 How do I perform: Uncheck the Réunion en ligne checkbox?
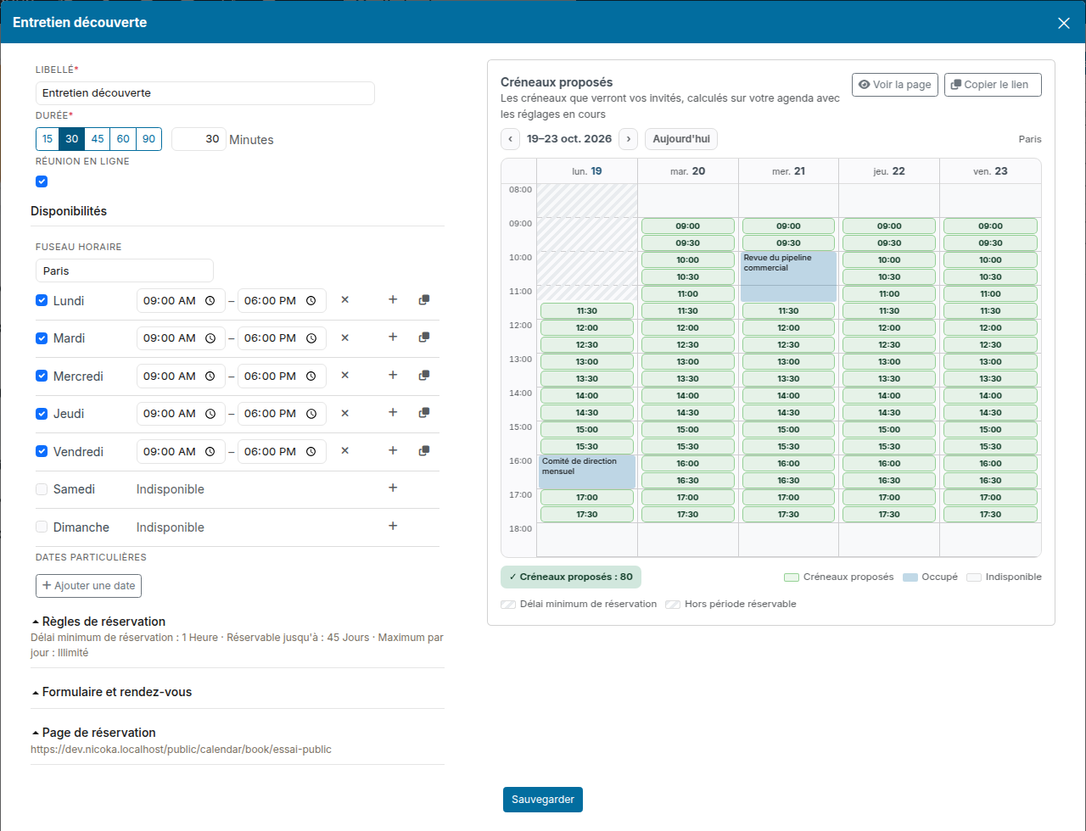tap(42, 181)
